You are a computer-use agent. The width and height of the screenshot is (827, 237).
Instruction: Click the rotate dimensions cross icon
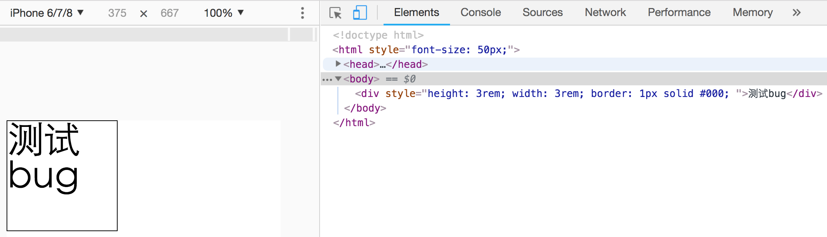pos(144,14)
